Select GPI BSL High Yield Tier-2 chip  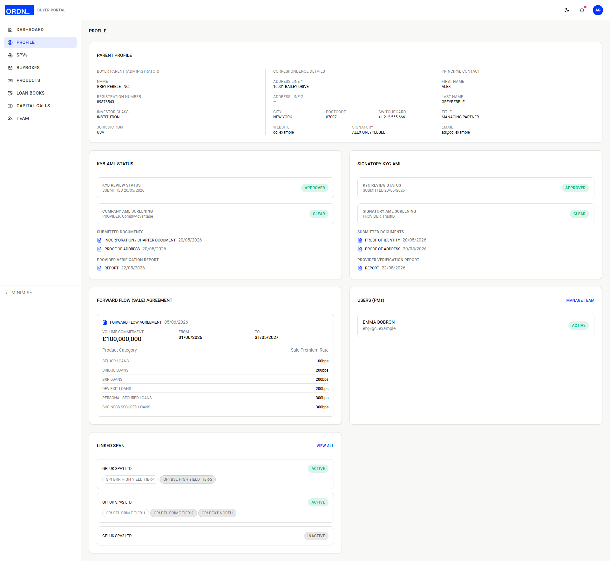tap(188, 479)
